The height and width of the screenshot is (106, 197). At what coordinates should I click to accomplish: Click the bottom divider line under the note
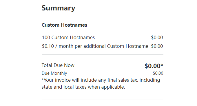tap(103, 100)
